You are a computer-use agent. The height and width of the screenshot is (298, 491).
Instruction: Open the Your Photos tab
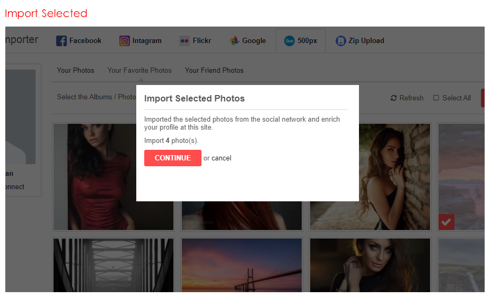click(x=76, y=70)
